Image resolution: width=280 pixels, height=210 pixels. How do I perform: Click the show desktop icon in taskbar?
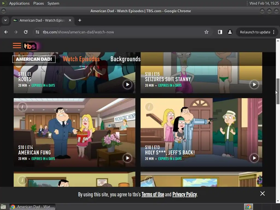pos(3,207)
